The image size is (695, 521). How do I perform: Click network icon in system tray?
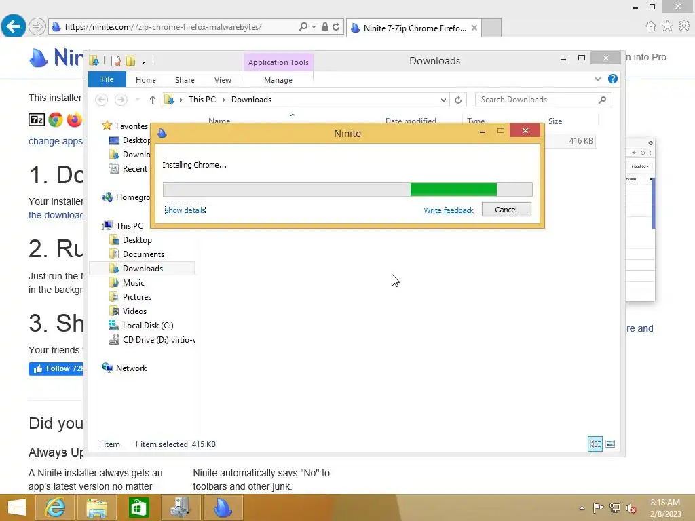pyautogui.click(x=615, y=507)
